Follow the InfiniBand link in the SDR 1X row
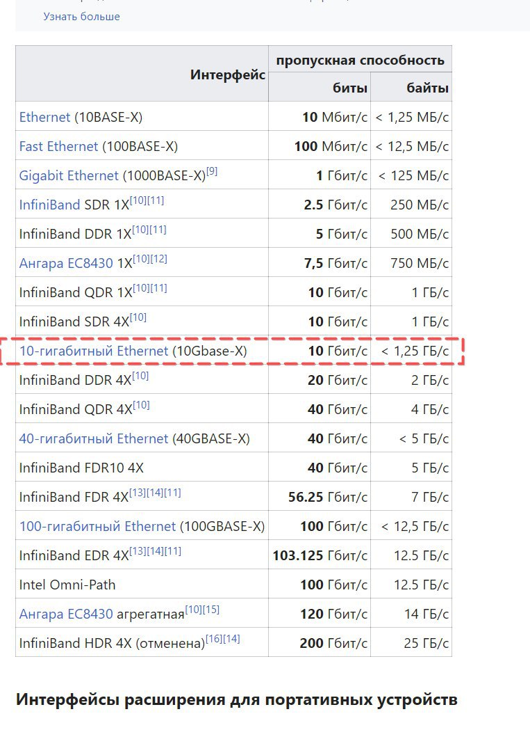Viewport: 530px width, 730px height. tap(50, 205)
